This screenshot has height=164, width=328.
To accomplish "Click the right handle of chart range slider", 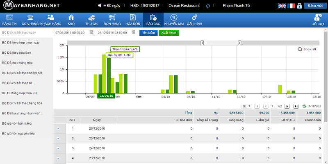I will tap(239, 43).
